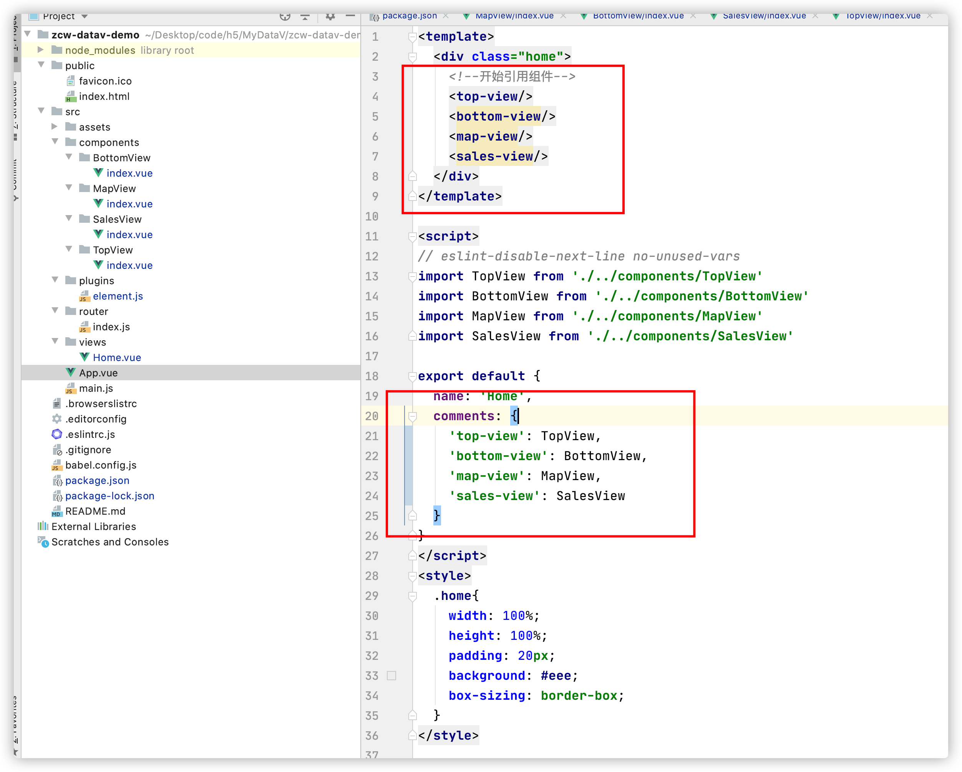This screenshot has width=962, height=772.
Task: Open Home.vue in the views folder
Action: point(117,357)
